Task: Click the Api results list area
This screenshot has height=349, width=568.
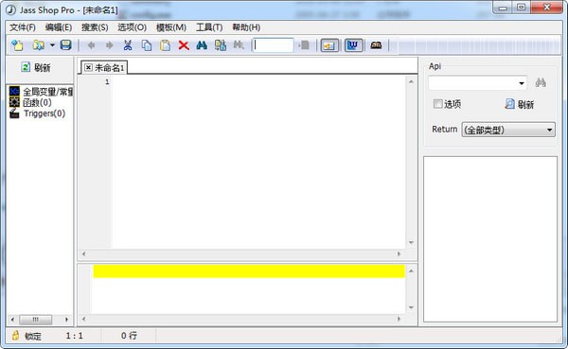Action: [x=490, y=239]
